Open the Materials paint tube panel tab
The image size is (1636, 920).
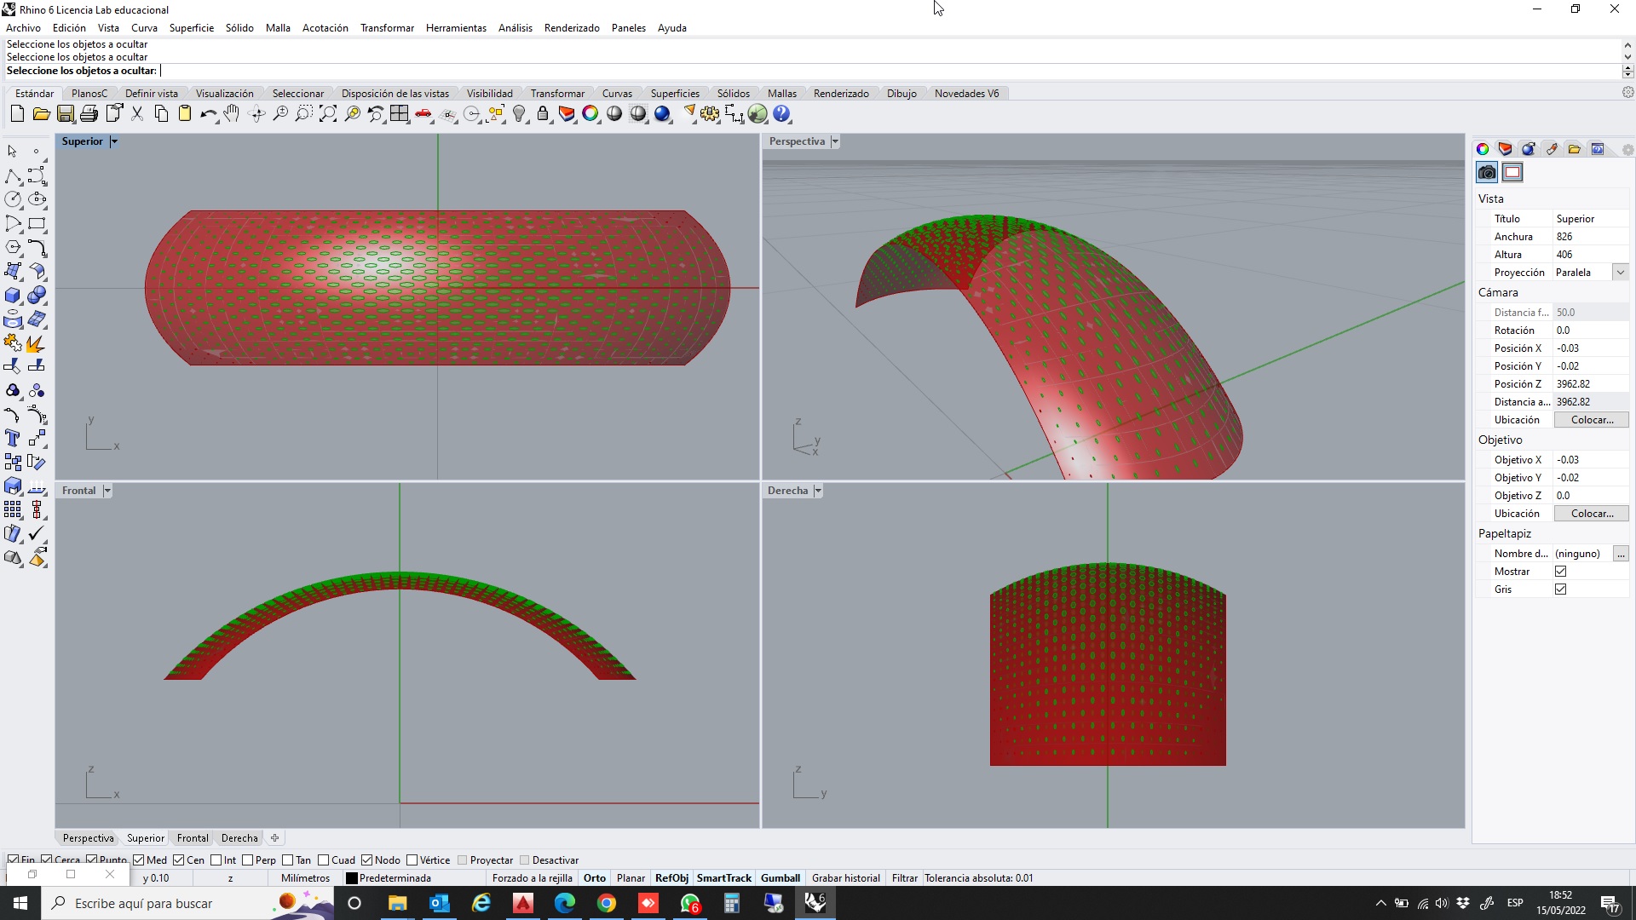point(1552,149)
